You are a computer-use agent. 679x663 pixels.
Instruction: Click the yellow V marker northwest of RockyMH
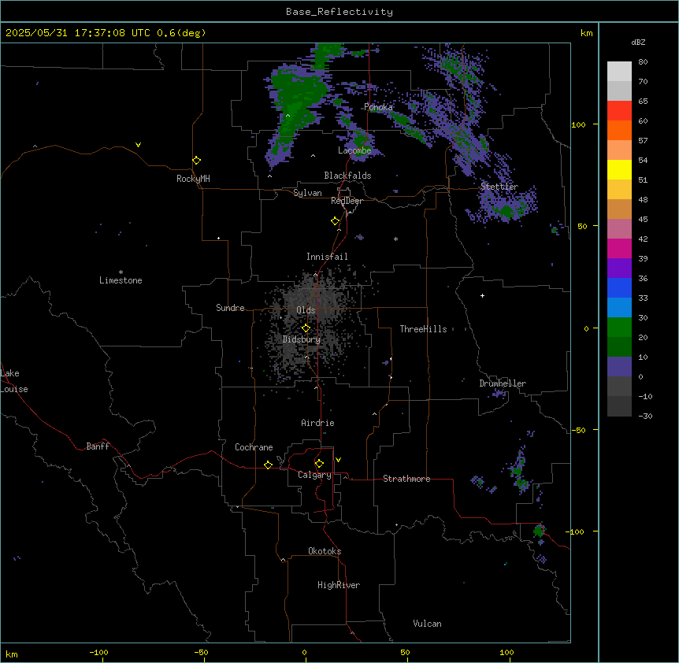point(138,145)
